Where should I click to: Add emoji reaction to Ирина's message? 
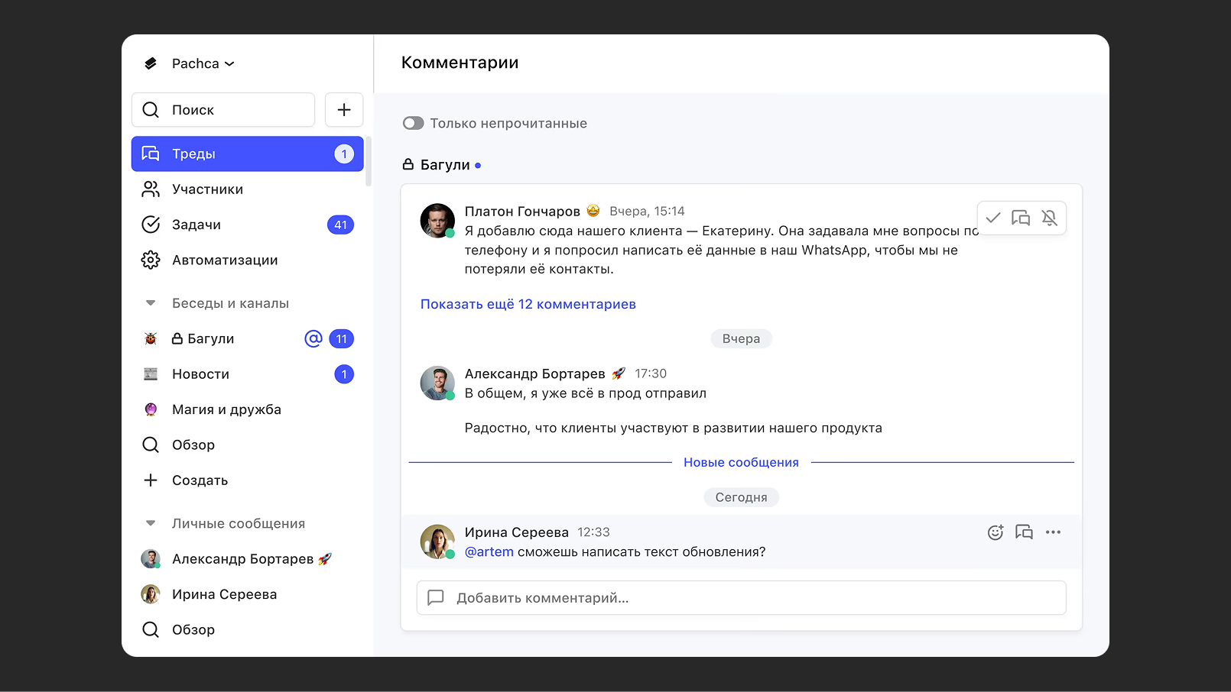[995, 532]
